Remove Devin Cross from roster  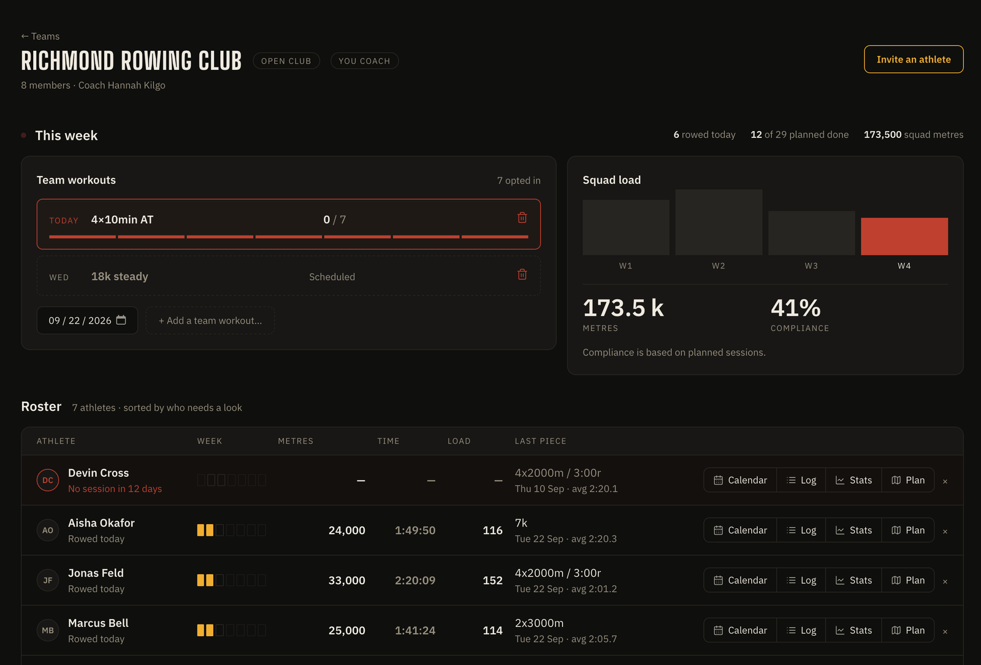click(x=945, y=481)
